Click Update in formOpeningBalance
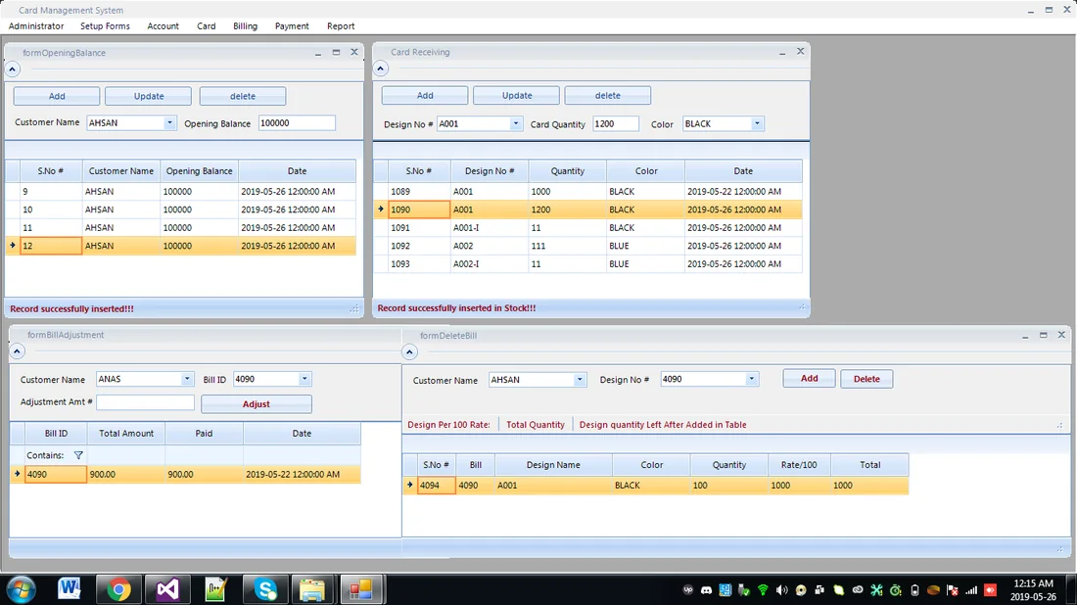The image size is (1077, 605). 149,96
